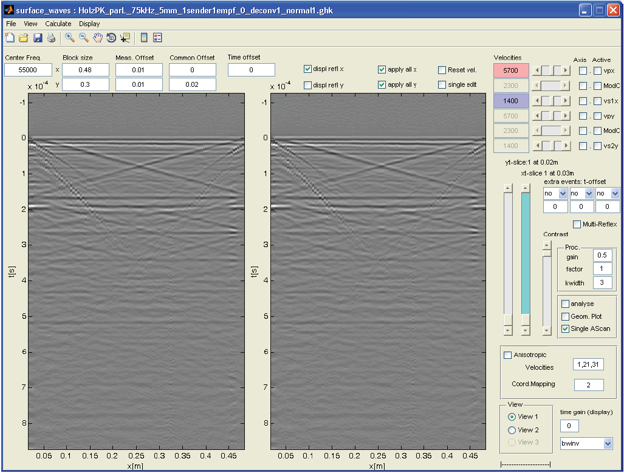This screenshot has width=624, height=473.
Task: Open the Display menu
Action: click(89, 24)
